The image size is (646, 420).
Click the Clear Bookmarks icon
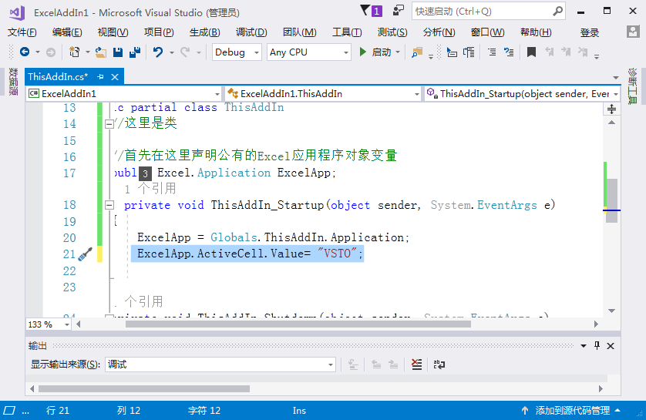click(583, 52)
